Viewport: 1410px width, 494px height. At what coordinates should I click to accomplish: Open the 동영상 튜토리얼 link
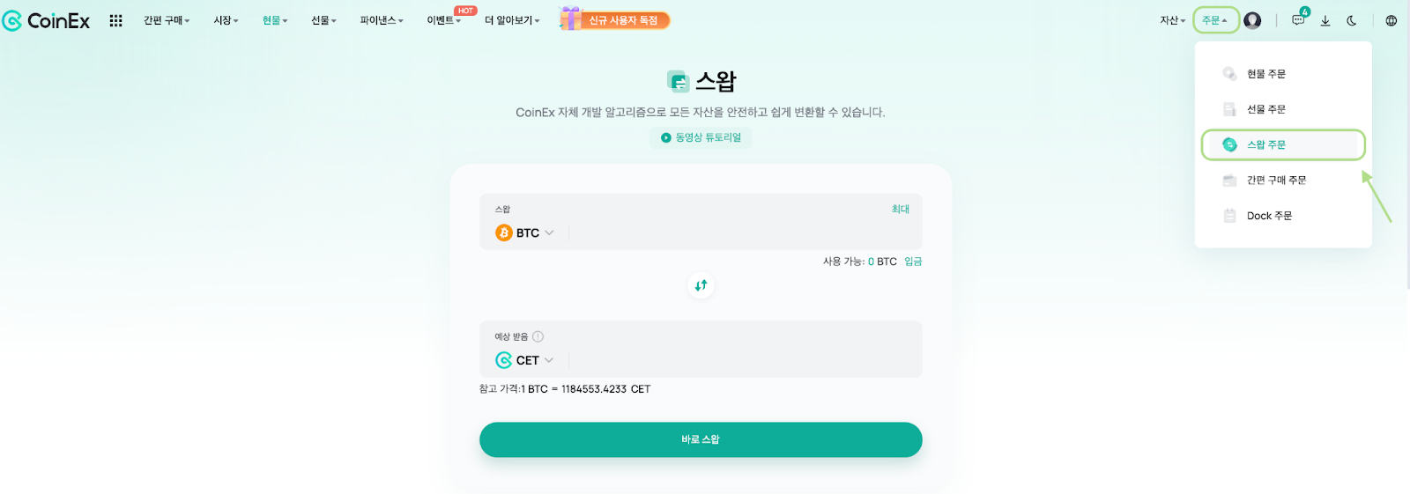point(701,137)
